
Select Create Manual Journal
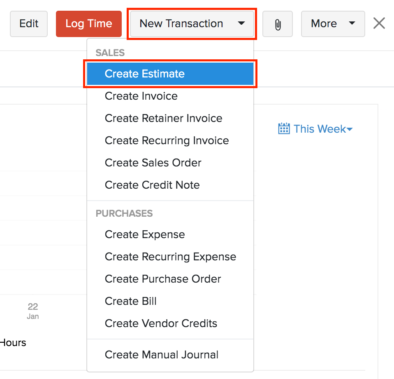pyautogui.click(x=162, y=355)
